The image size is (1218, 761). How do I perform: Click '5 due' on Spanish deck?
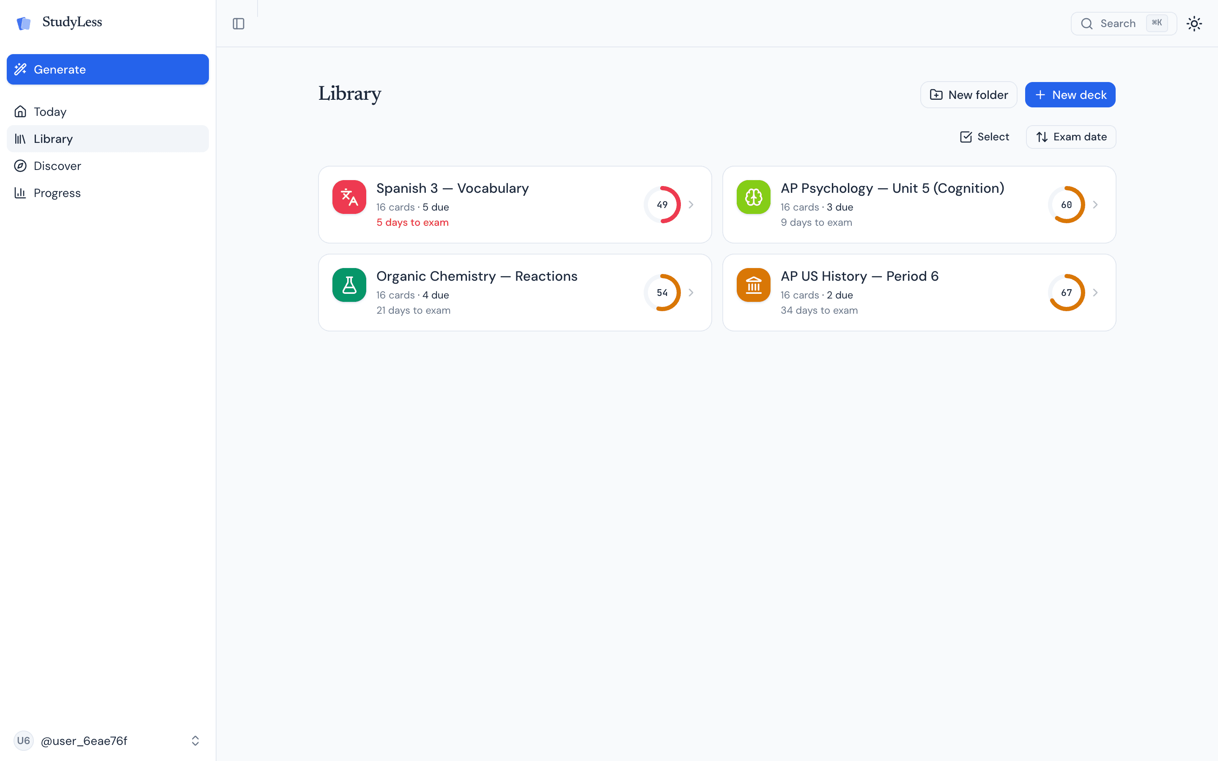tap(436, 207)
